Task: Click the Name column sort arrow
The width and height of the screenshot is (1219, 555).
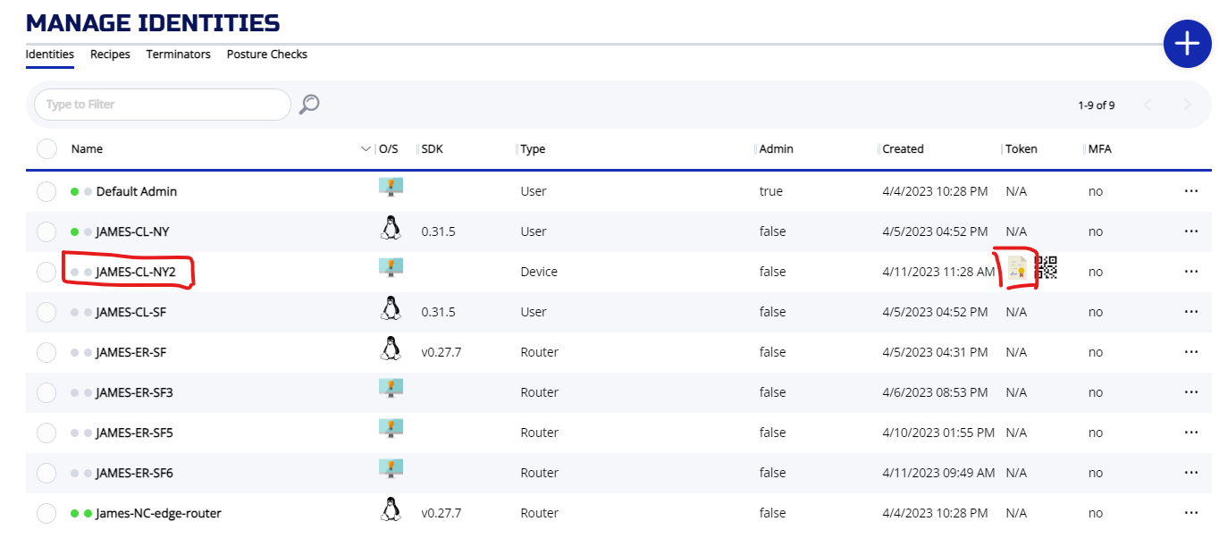Action: click(x=365, y=149)
